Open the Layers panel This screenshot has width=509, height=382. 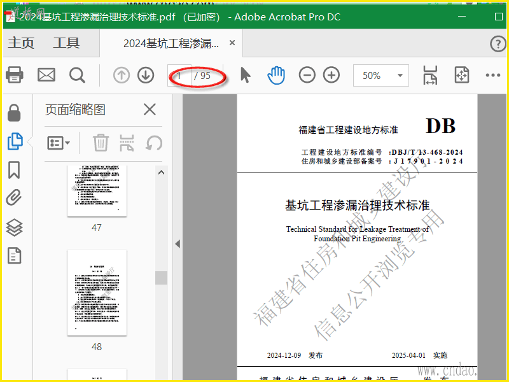[14, 227]
